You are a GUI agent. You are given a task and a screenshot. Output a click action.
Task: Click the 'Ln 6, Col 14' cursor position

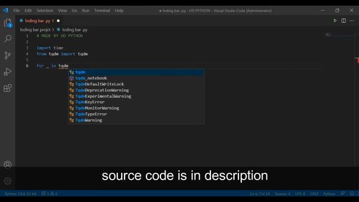260,194
